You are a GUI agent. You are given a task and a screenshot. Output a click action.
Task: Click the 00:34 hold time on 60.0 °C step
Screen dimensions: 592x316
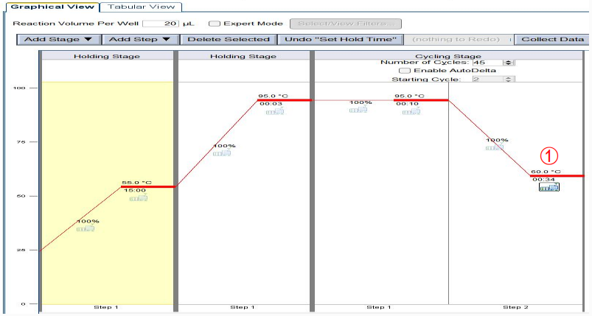pyautogui.click(x=543, y=179)
